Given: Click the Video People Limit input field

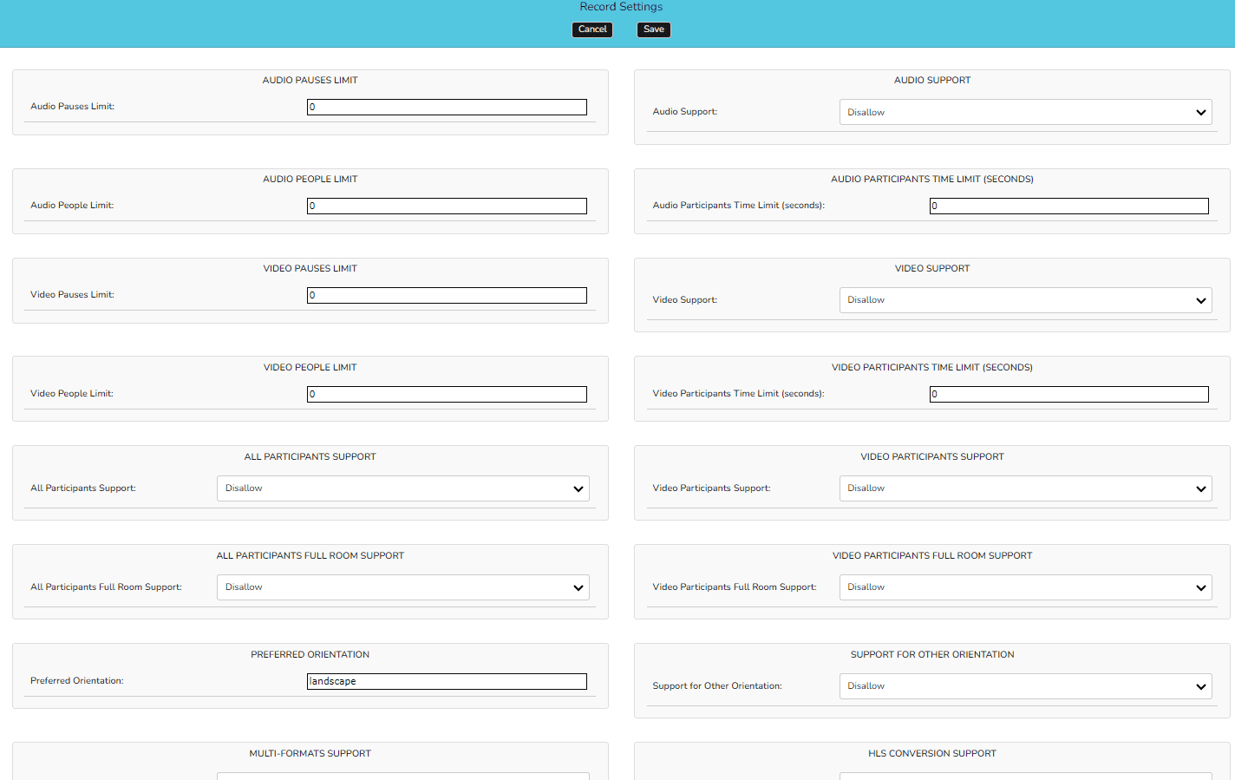Looking at the screenshot, I should 446,394.
